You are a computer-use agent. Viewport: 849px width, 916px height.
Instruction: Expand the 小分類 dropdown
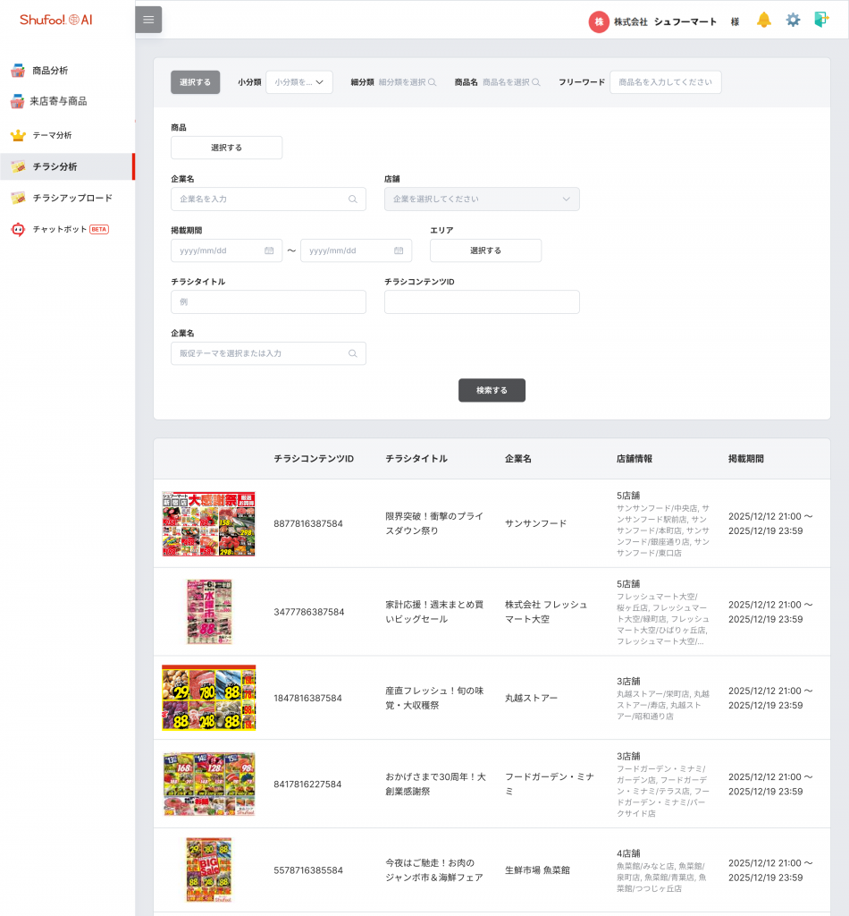(x=299, y=82)
